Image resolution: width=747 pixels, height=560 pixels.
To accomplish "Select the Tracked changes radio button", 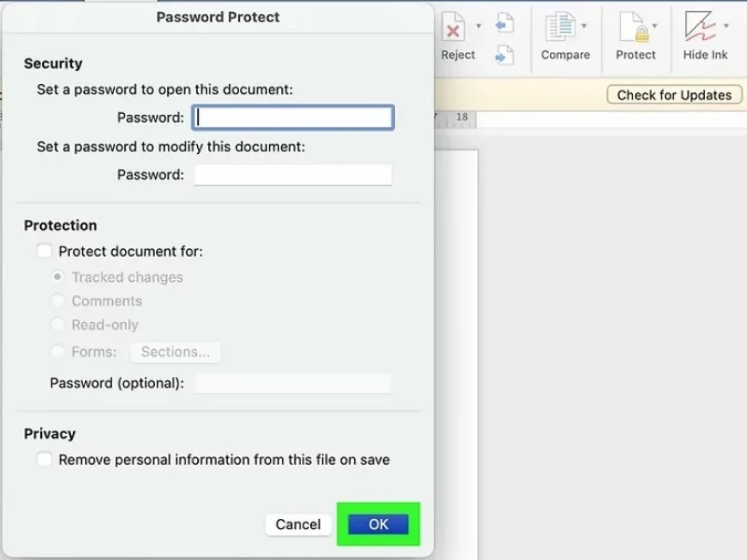I will click(x=57, y=276).
